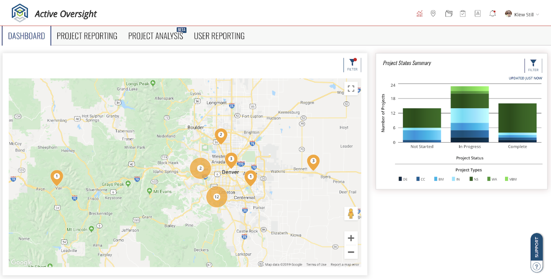Screen dimensions: 551x279
Task: Open the Project Analysis beta tab
Action: tap(155, 36)
